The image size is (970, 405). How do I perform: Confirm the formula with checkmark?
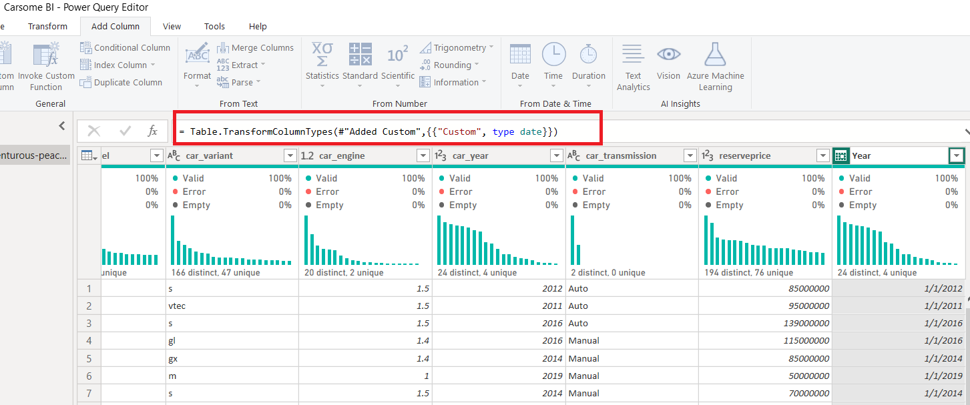pos(125,131)
